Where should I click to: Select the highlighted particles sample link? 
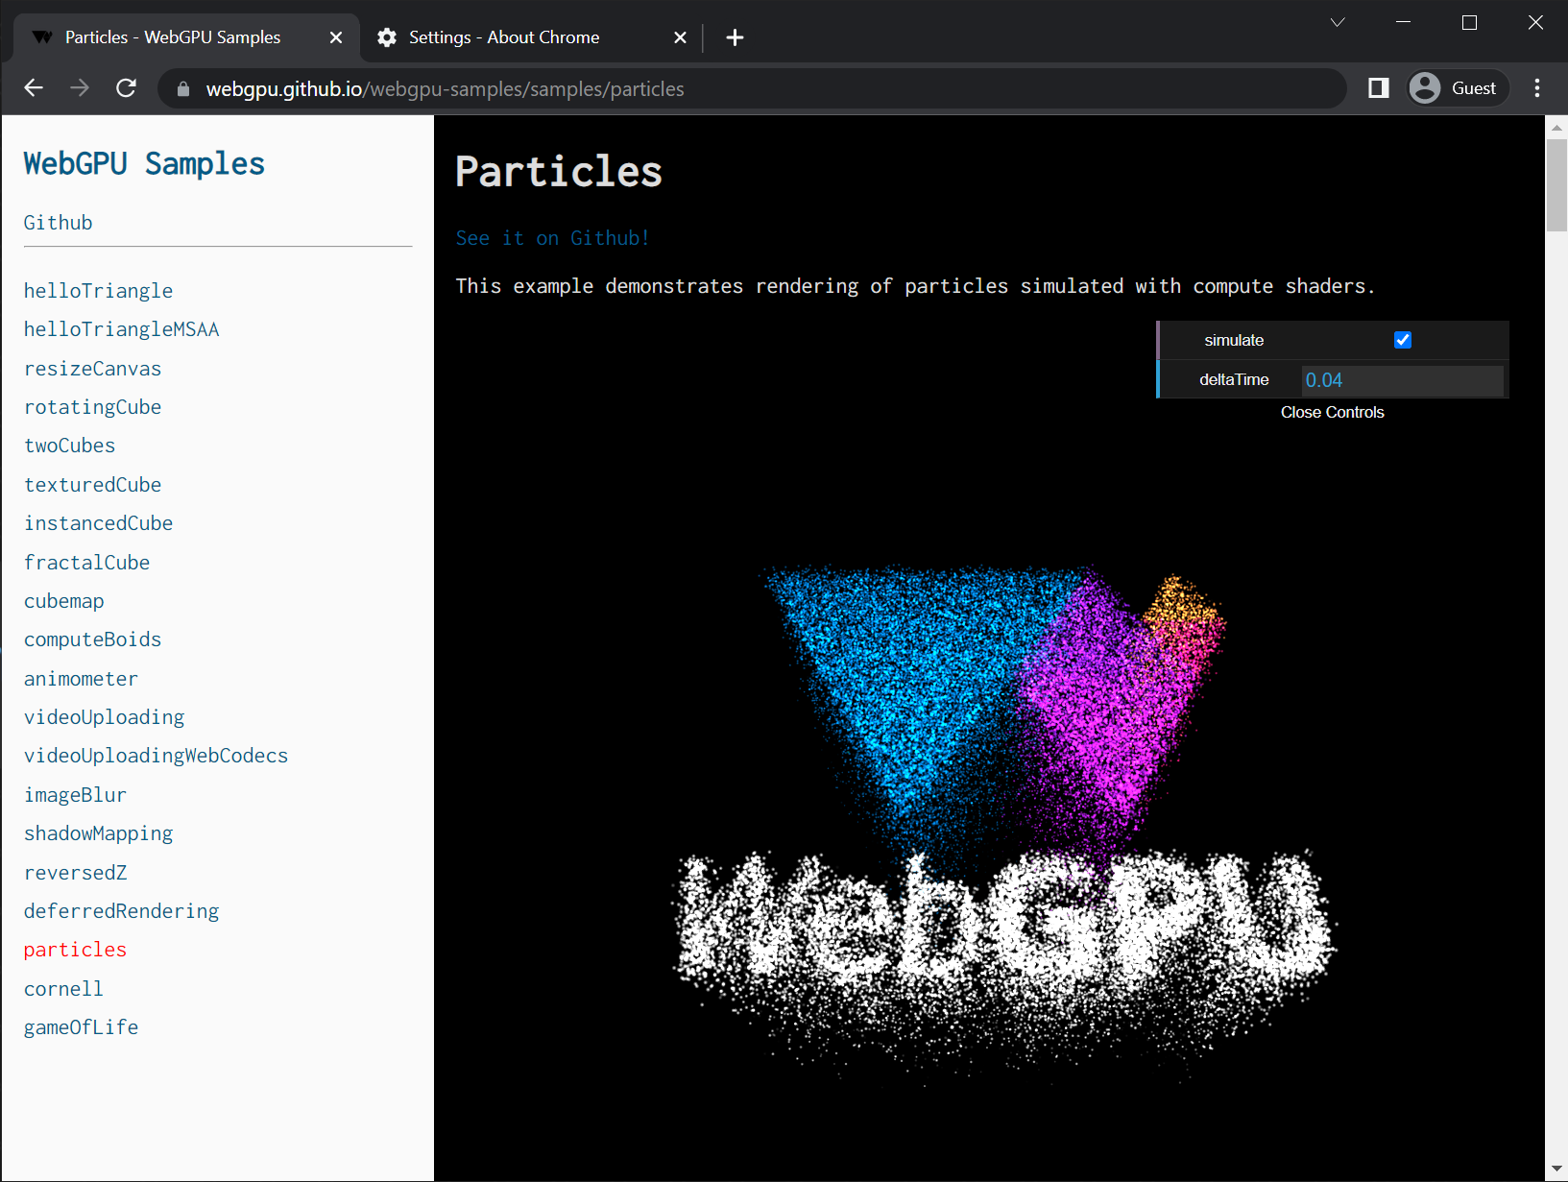76,950
